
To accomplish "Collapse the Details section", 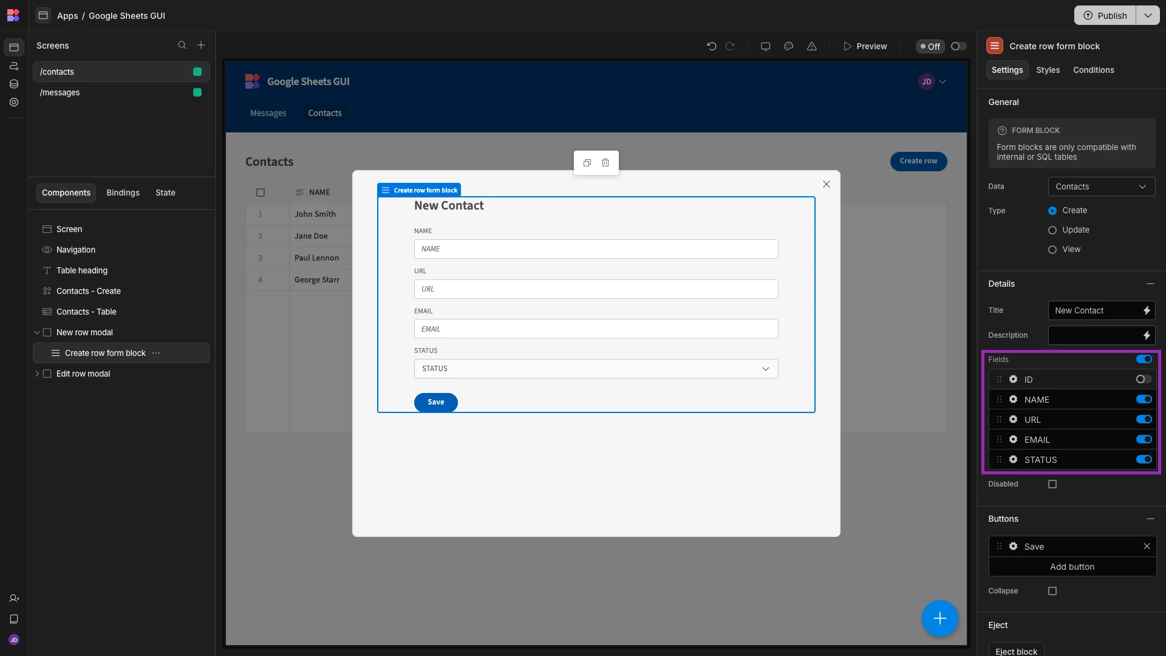I will [1150, 284].
